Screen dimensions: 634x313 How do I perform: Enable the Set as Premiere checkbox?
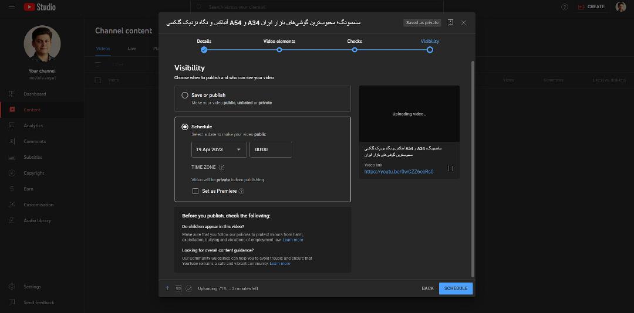click(x=195, y=191)
